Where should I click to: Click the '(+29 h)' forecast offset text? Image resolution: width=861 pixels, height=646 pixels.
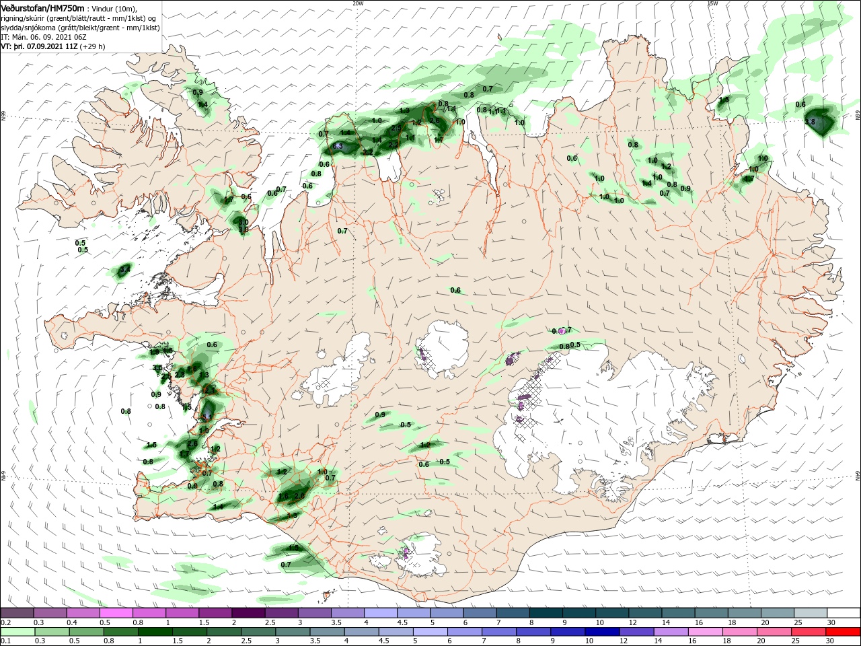click(x=92, y=46)
